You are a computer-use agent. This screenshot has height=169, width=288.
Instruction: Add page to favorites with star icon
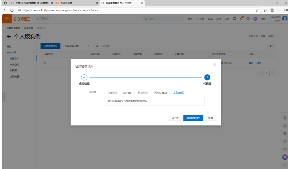[x=257, y=10]
